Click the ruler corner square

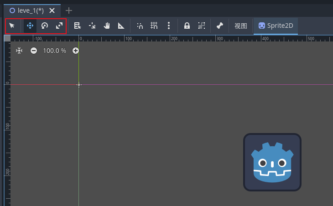tap(7, 38)
